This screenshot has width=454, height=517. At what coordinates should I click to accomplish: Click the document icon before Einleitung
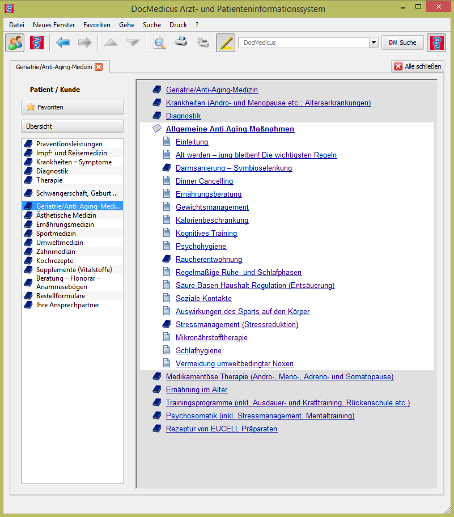tap(167, 142)
